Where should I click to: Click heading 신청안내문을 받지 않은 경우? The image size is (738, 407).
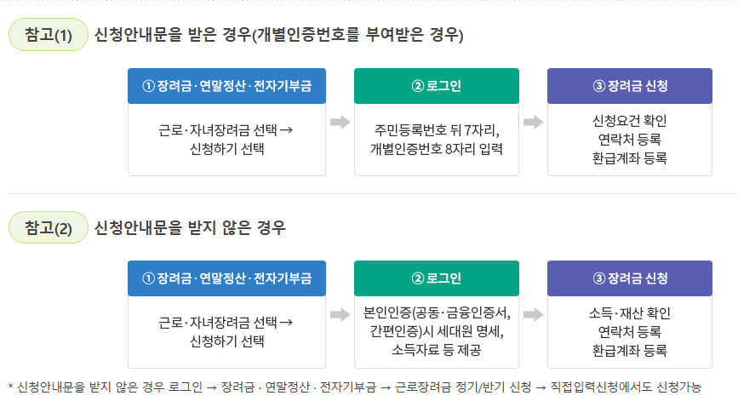pos(190,228)
